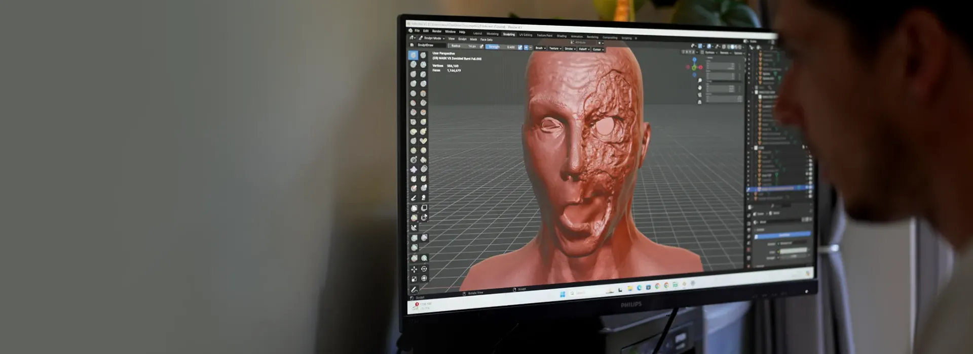Expand the Brush settings dropdown

pyautogui.click(x=540, y=48)
